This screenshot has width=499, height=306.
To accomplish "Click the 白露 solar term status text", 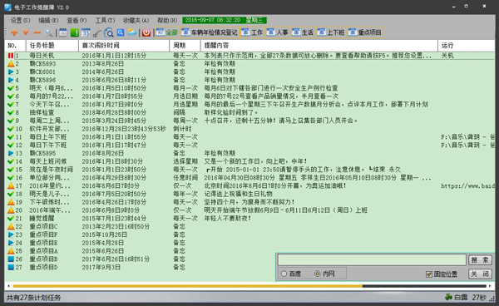I will click(461, 298).
